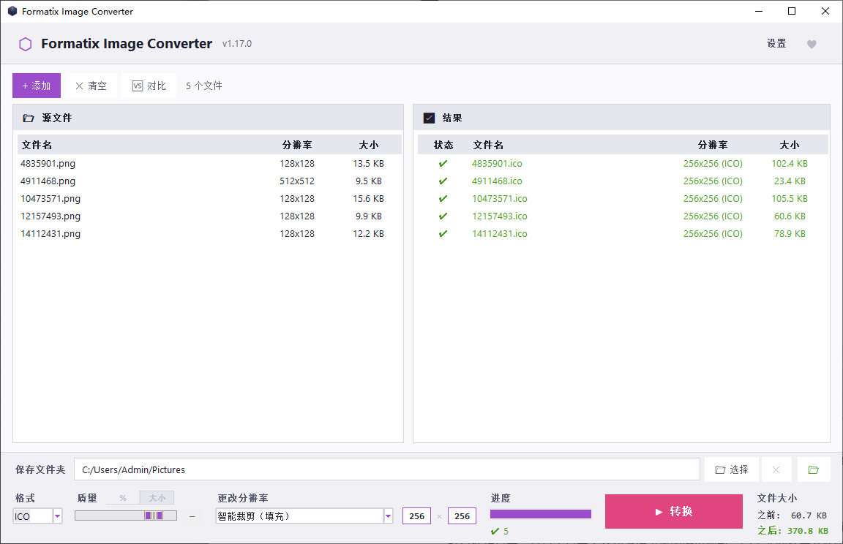Click the save folder path field
843x544 pixels.
[x=387, y=470]
